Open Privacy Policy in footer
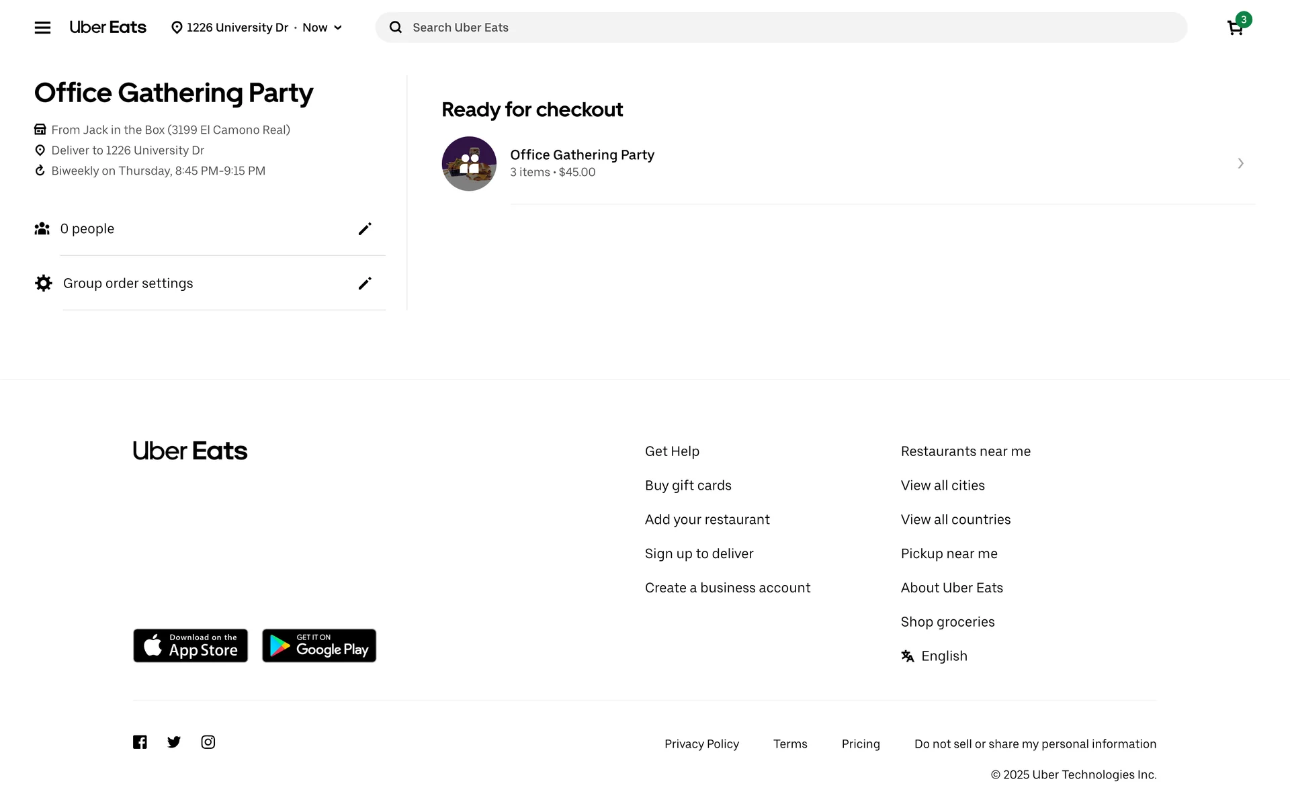This screenshot has height=806, width=1290. pyautogui.click(x=701, y=744)
